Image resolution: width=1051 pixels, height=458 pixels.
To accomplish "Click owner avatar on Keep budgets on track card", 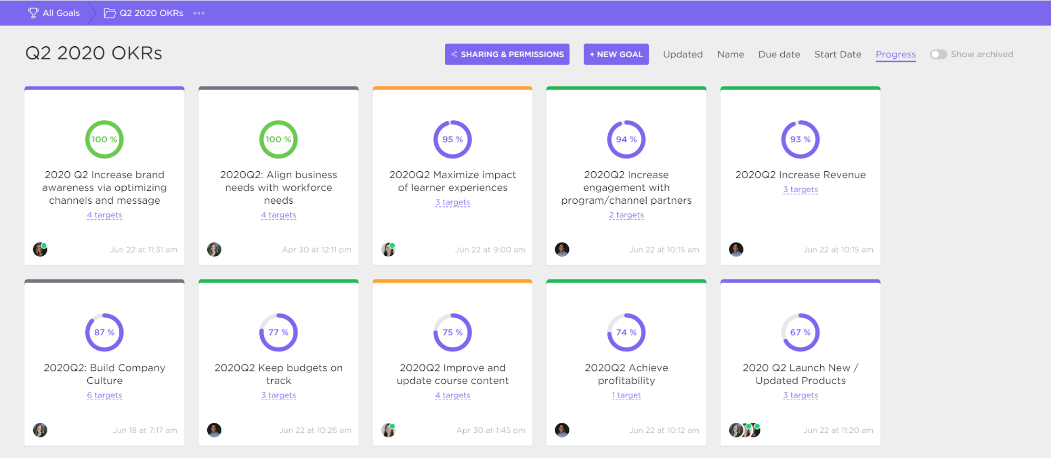I will 214,430.
